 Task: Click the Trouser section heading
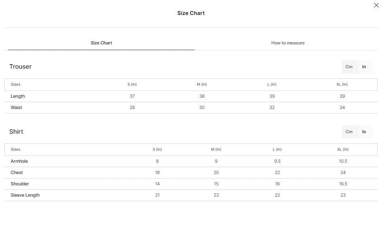[x=20, y=67]
